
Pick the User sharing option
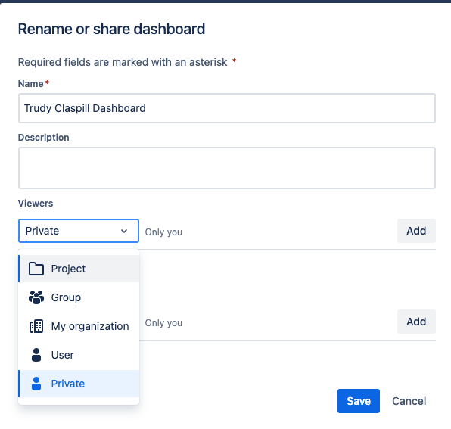[79, 355]
